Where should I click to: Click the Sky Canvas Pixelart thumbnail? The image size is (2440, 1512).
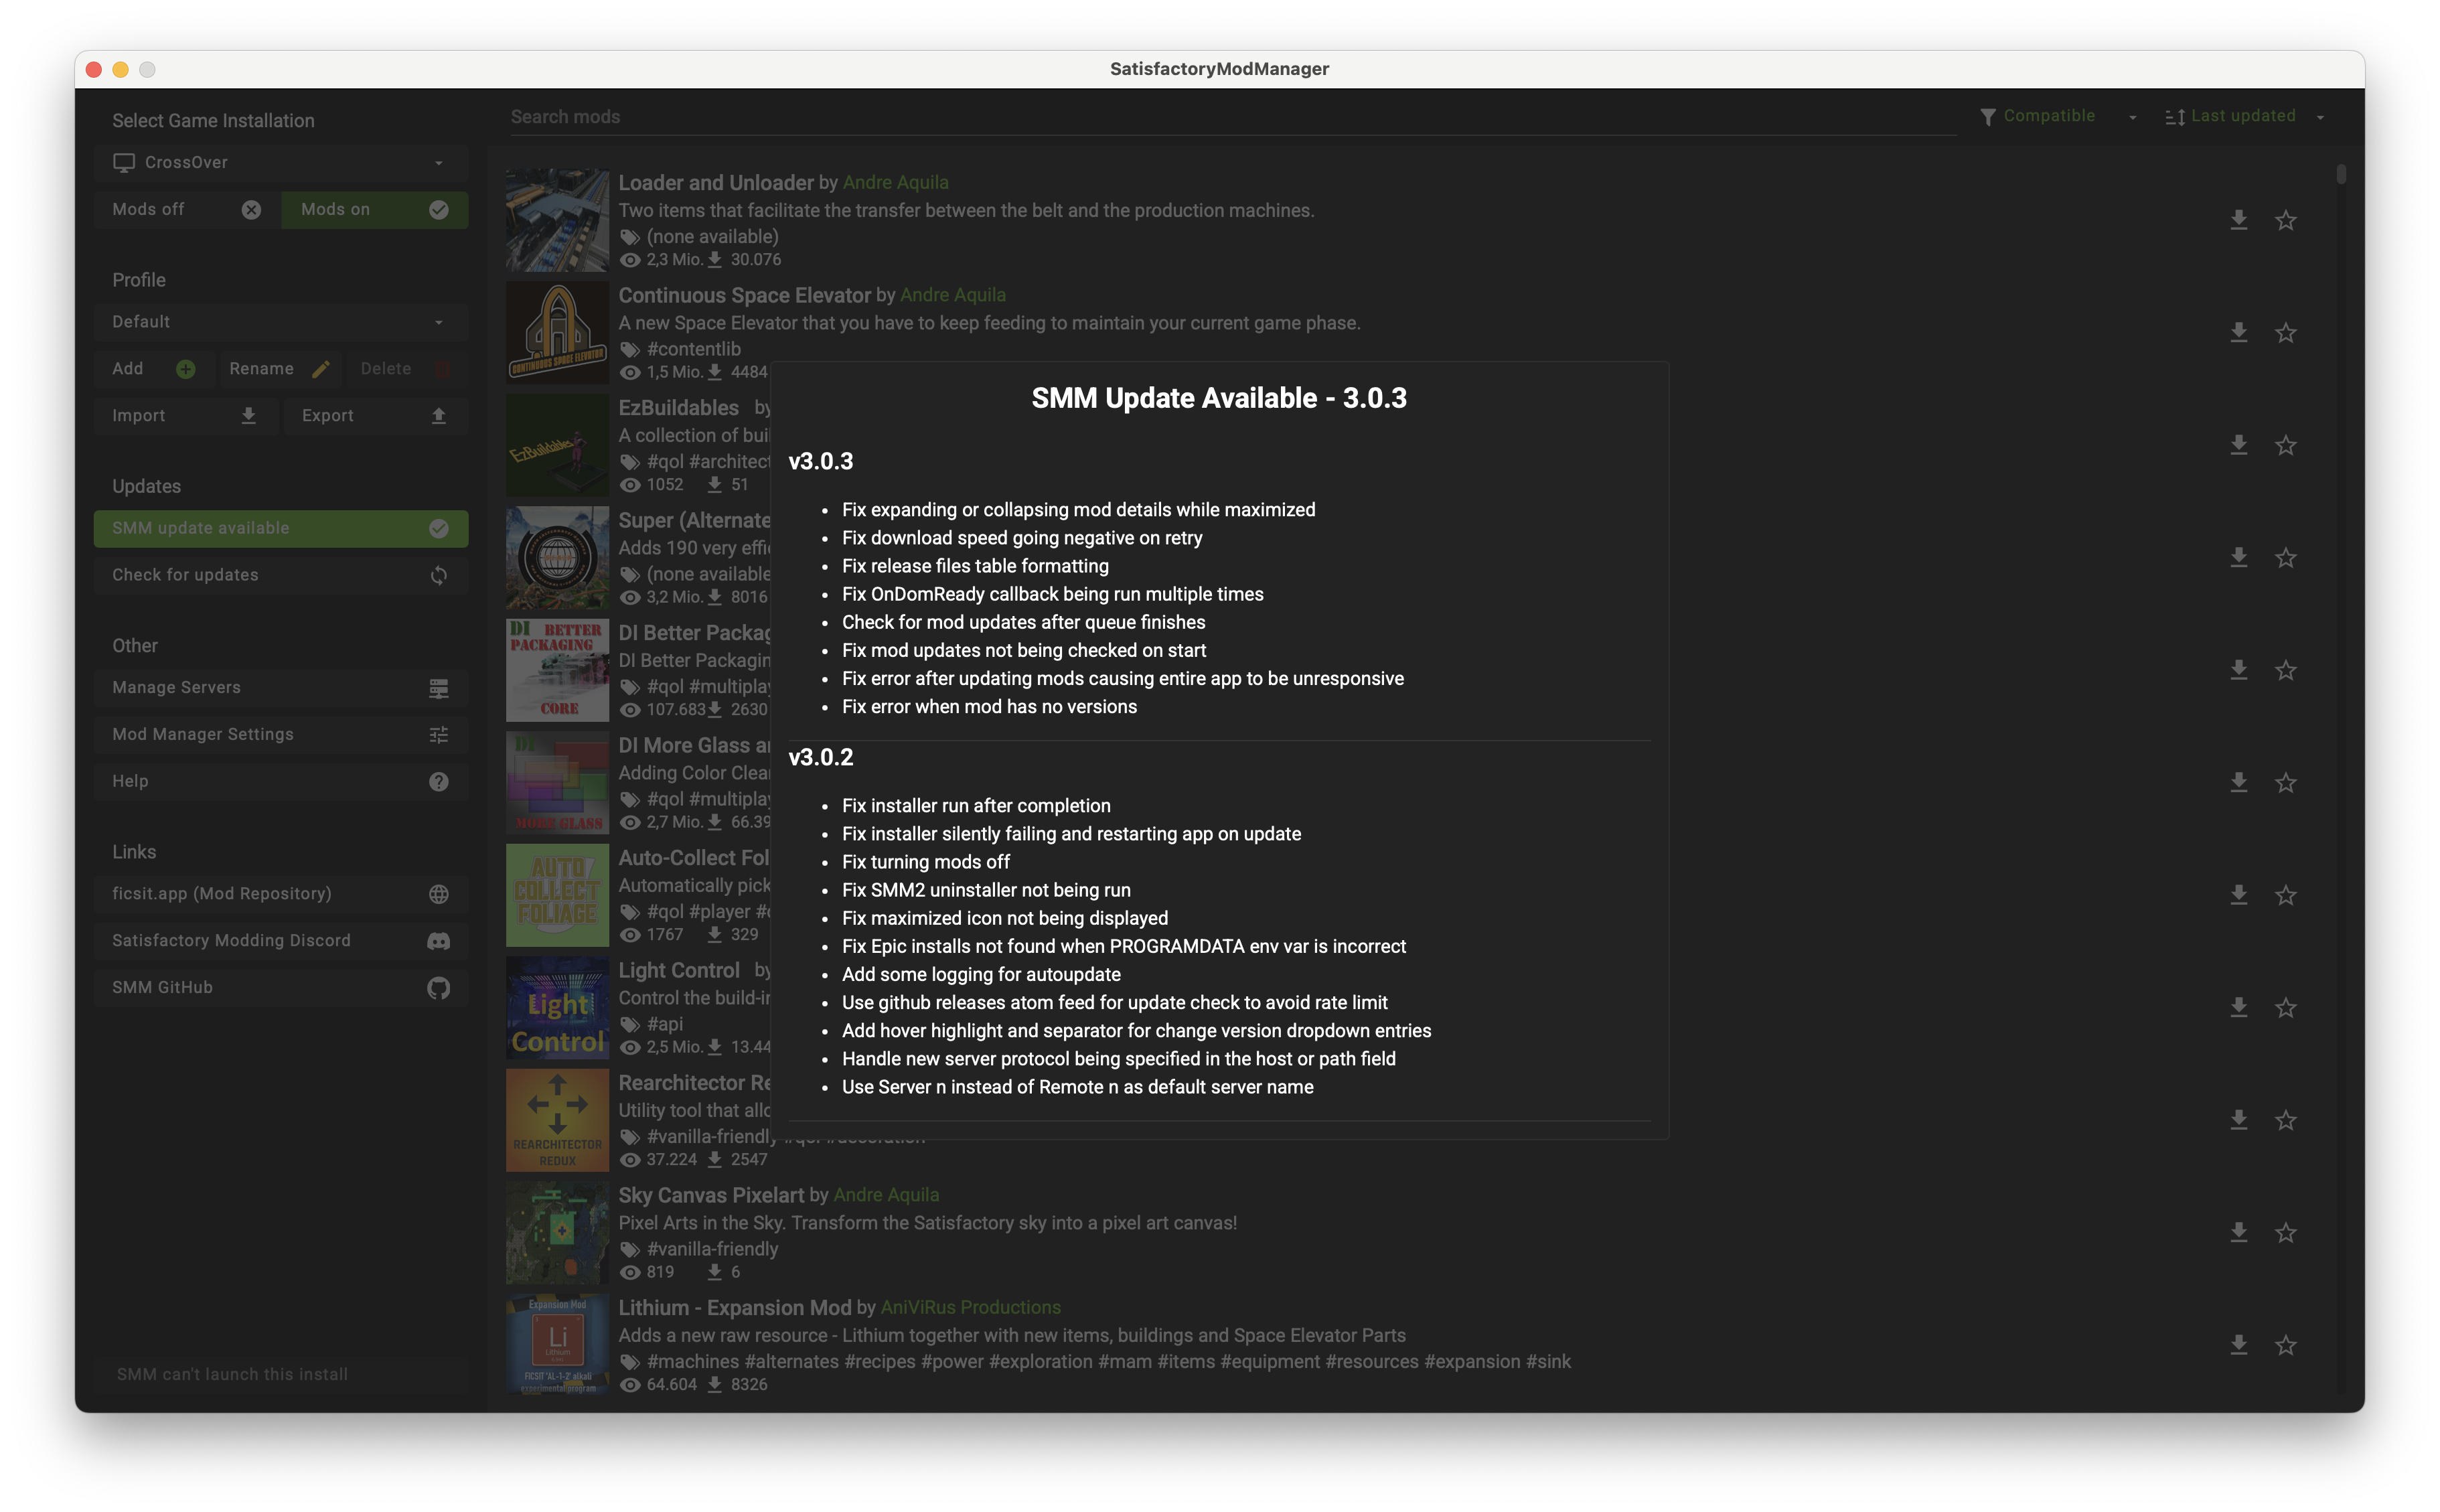click(557, 1233)
